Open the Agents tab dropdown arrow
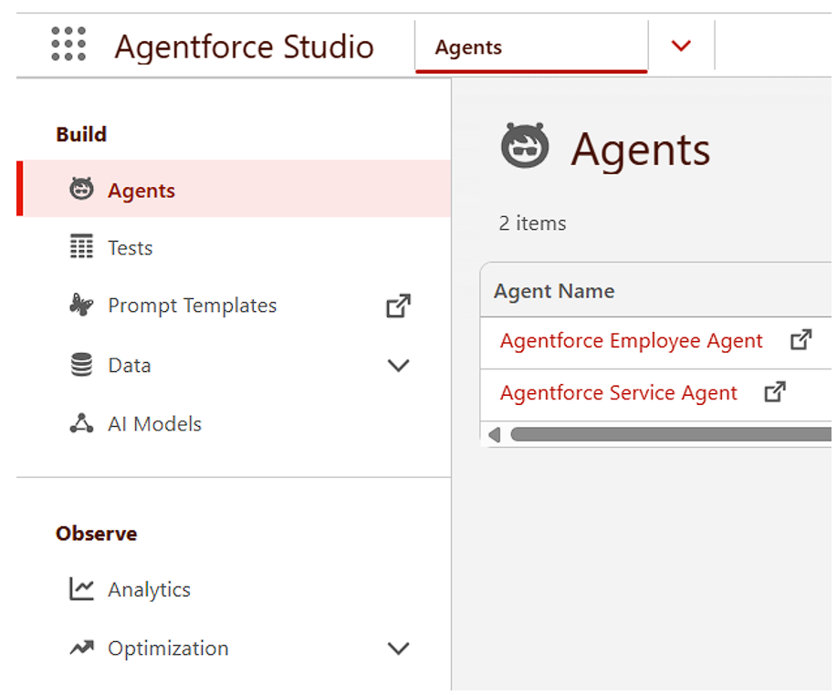This screenshot has height=695, width=837. click(681, 46)
